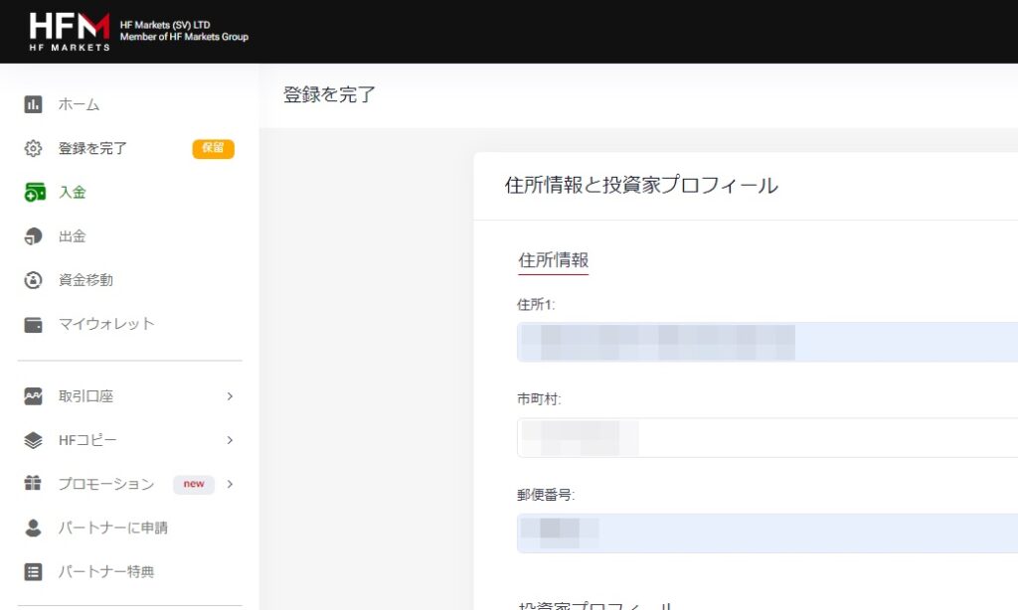Expand the HFコピー submenu
This screenshot has height=610, width=1018.
coord(231,440)
